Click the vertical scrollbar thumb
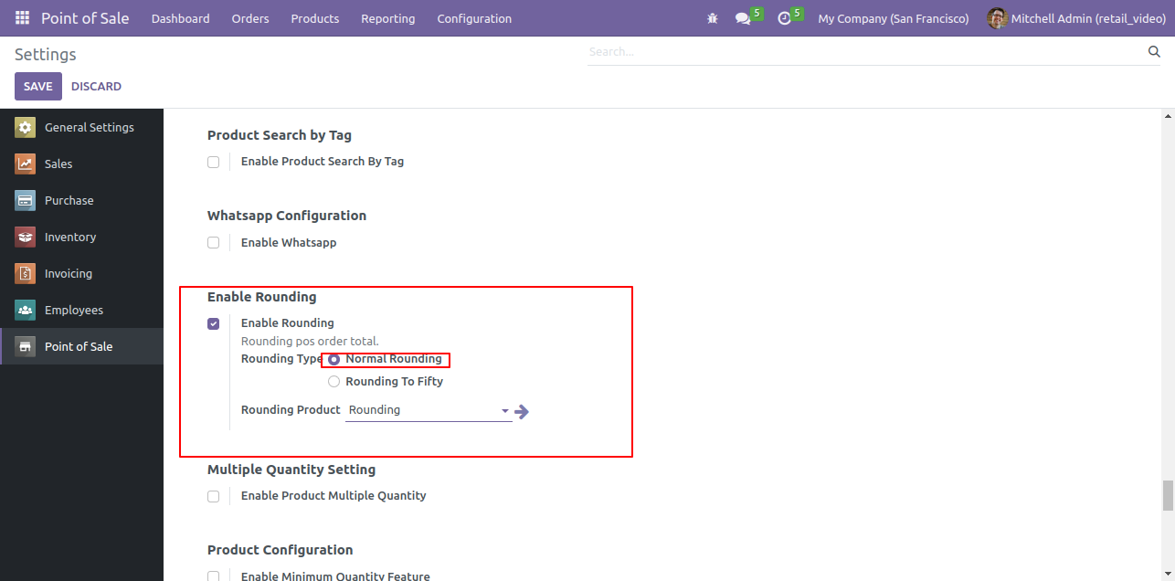 [x=1168, y=496]
